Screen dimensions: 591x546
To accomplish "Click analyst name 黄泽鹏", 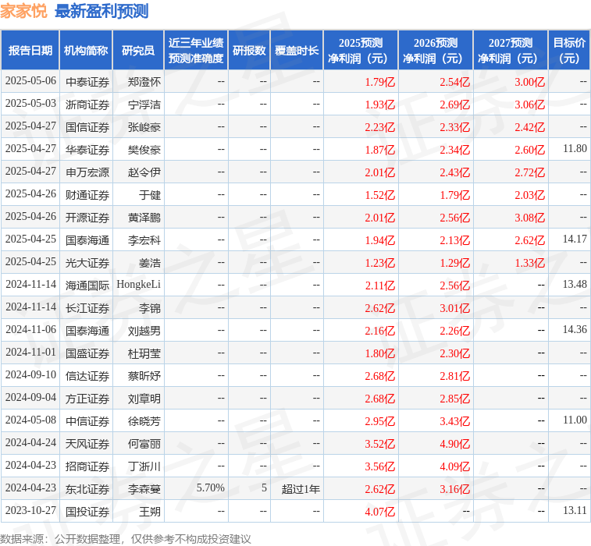I will coord(144,218).
